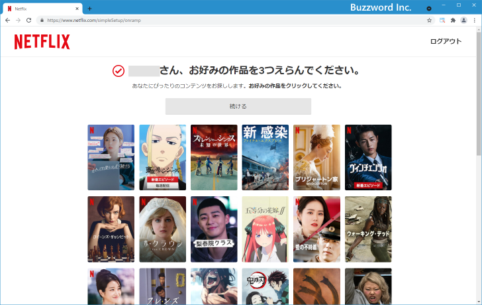
Task: Select the 鬼滅の刃 poster
Action: [x=265, y=286]
